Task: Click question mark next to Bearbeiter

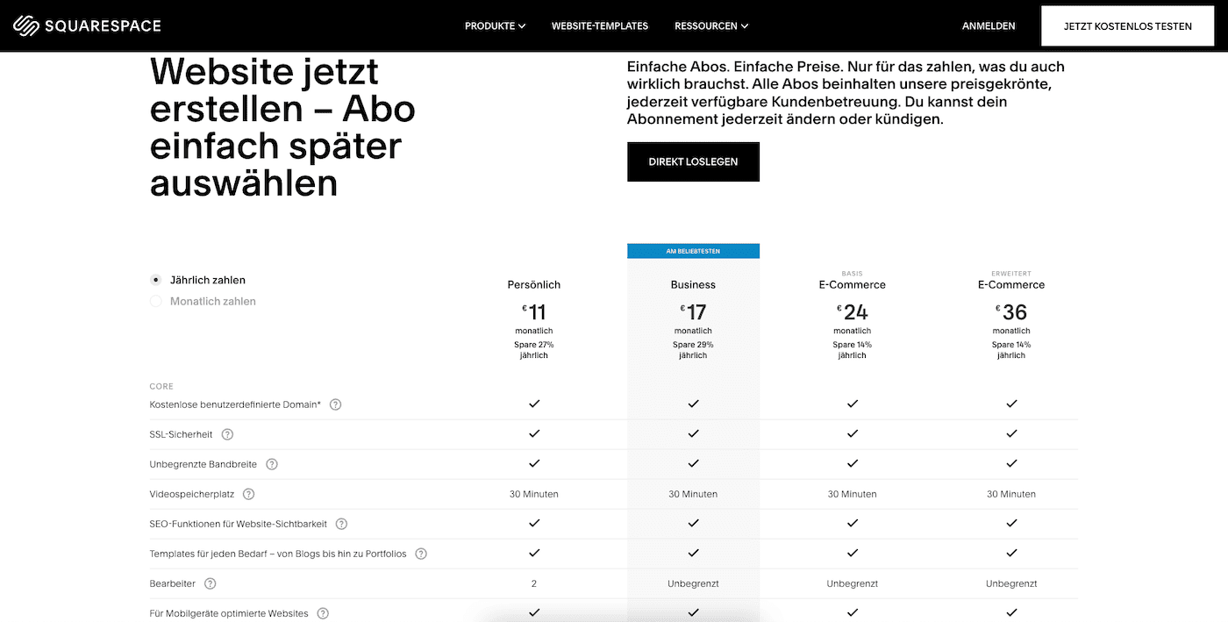Action: click(210, 583)
